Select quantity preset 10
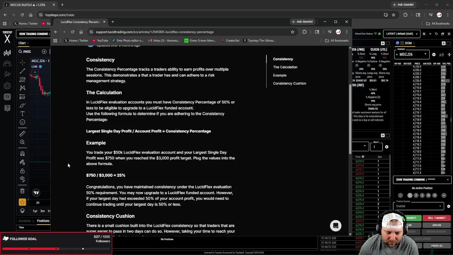This screenshot has height=255, width=453. click(x=428, y=195)
